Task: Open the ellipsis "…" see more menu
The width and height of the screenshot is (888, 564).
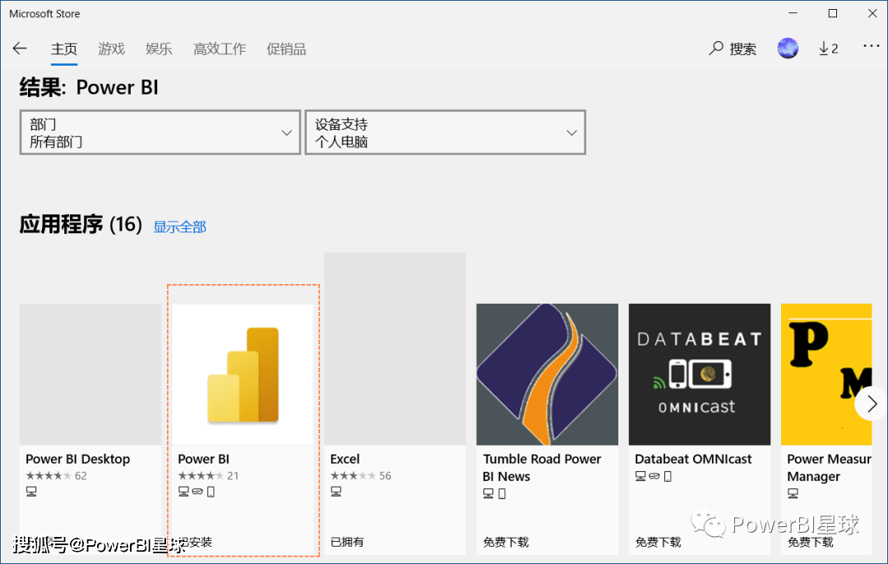Action: point(872,48)
